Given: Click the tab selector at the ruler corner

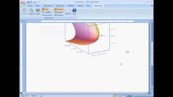Looking at the screenshot, I should pyautogui.click(x=21, y=22).
